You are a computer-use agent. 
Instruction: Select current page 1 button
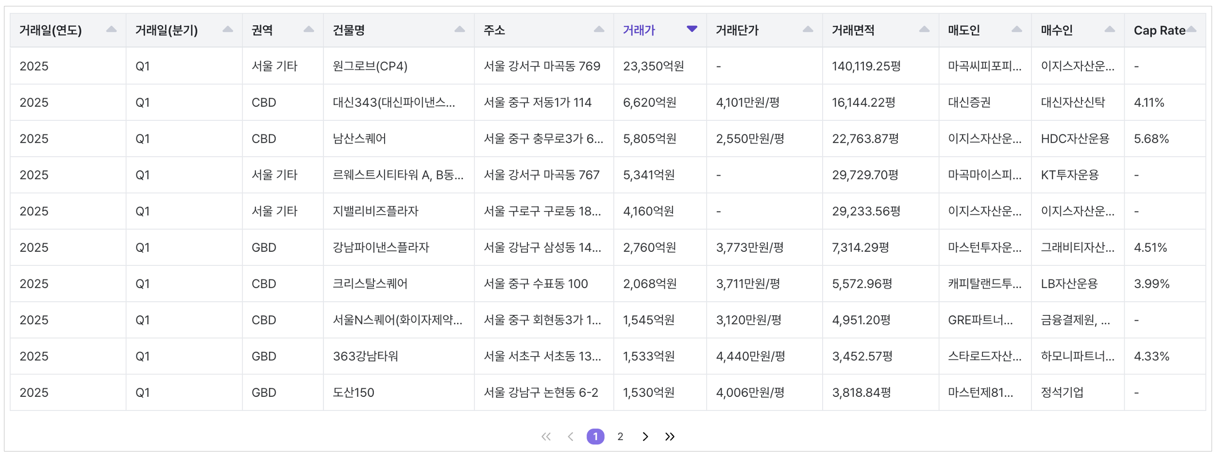point(595,437)
